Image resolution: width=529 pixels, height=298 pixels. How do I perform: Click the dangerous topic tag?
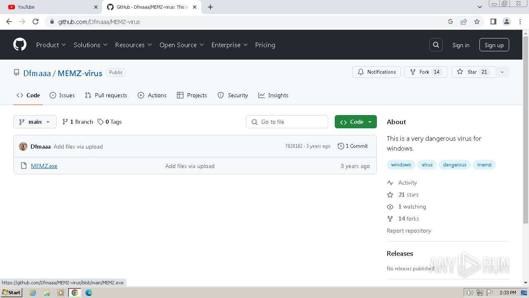(455, 165)
